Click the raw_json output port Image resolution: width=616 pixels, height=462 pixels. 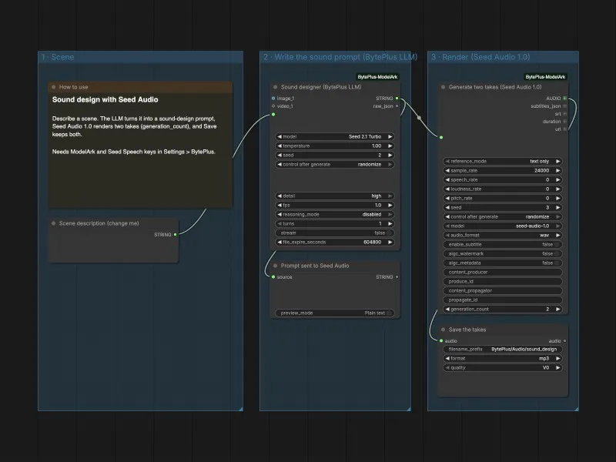click(397, 106)
